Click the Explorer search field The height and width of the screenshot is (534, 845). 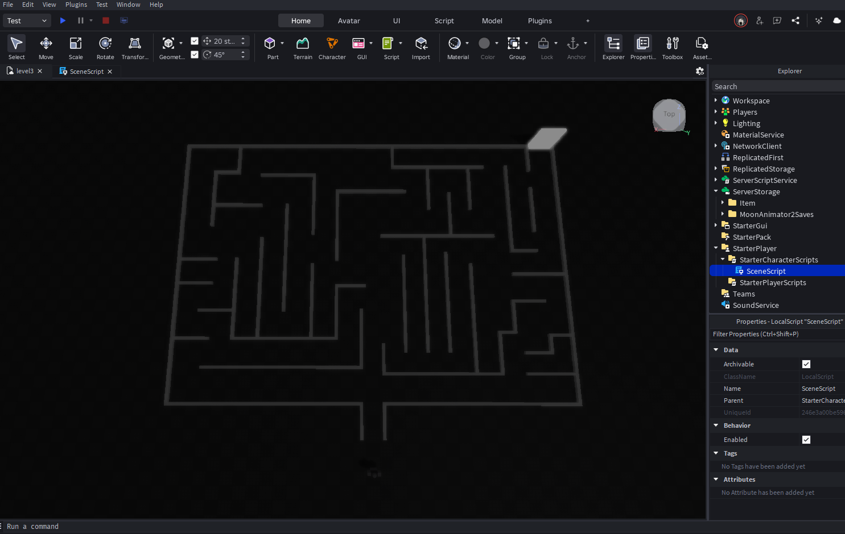pos(777,86)
